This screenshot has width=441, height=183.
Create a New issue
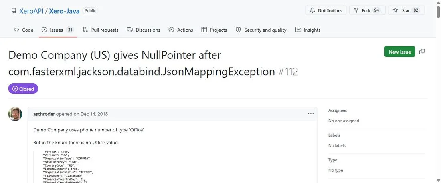tap(400, 52)
